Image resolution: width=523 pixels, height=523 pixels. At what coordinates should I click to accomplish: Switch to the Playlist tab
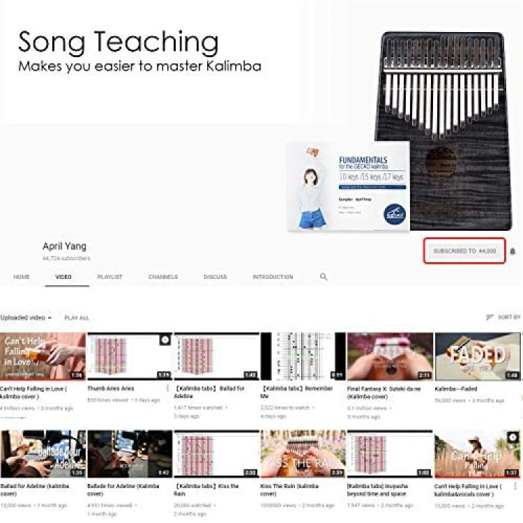109,277
